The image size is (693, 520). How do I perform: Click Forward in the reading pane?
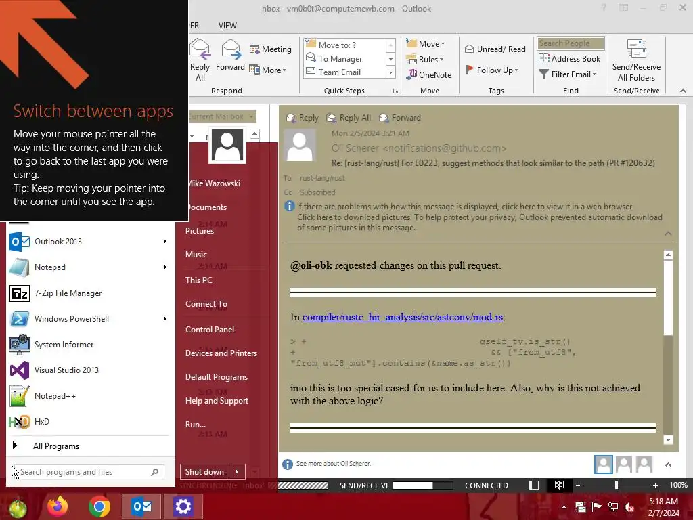[x=401, y=118]
